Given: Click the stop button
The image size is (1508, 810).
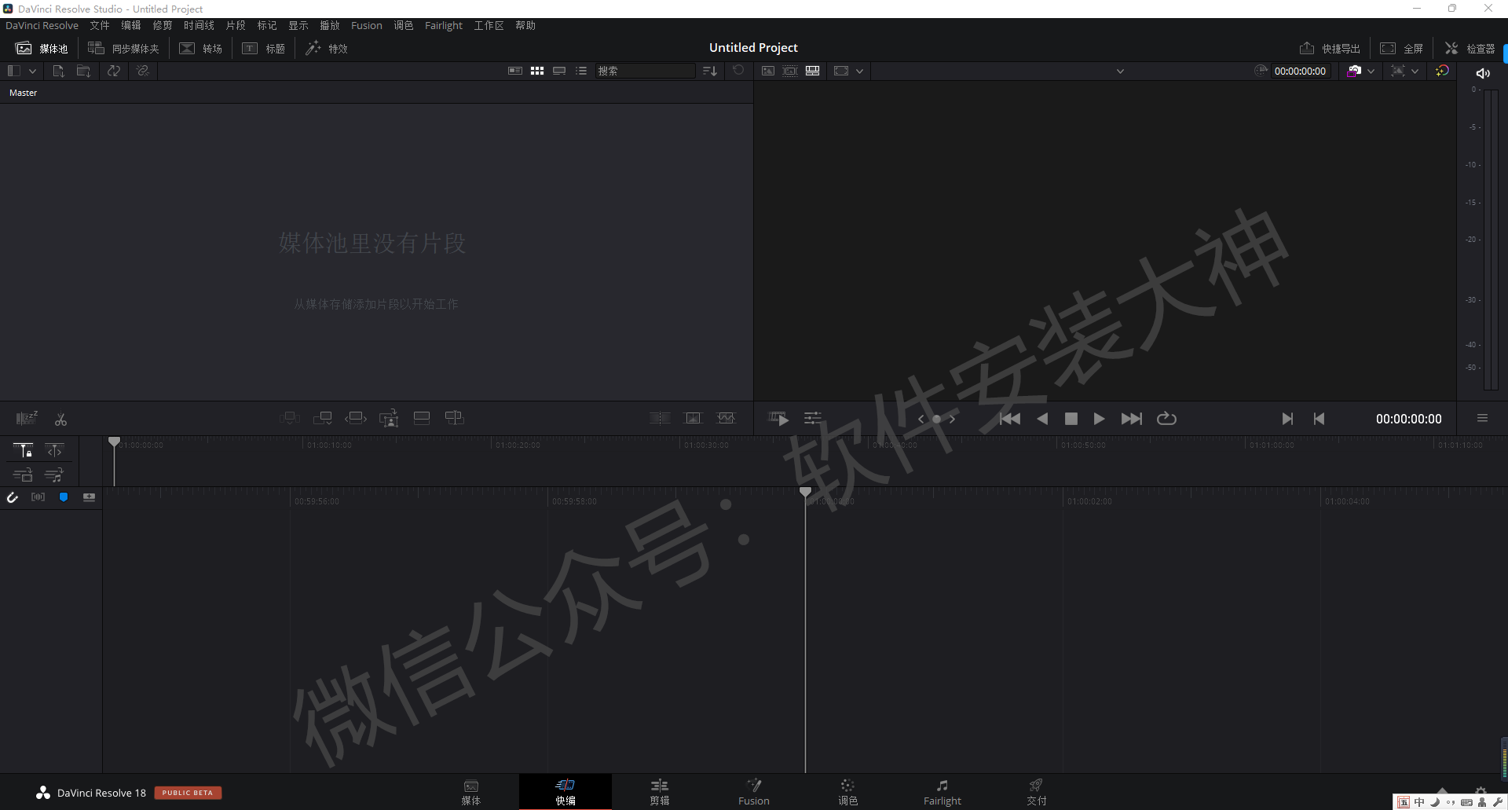Looking at the screenshot, I should click(1071, 419).
